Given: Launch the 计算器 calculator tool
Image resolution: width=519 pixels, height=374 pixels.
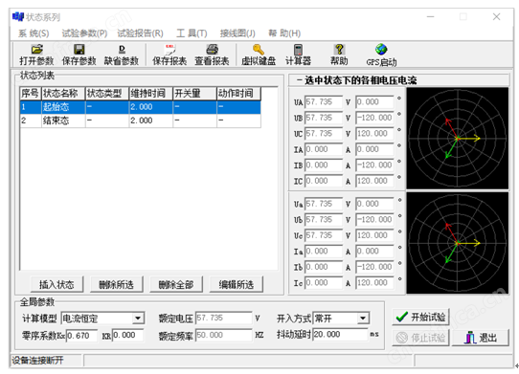Looking at the screenshot, I should pyautogui.click(x=298, y=55).
